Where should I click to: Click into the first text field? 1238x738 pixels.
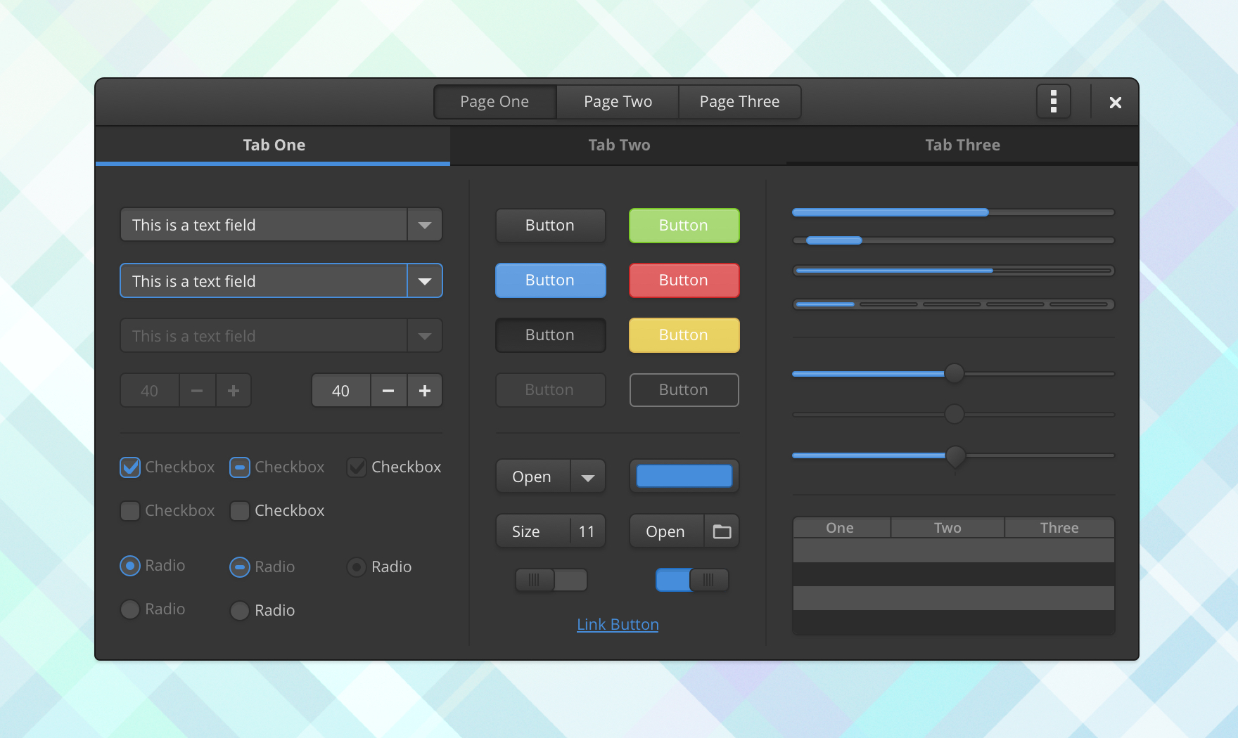[x=264, y=225]
